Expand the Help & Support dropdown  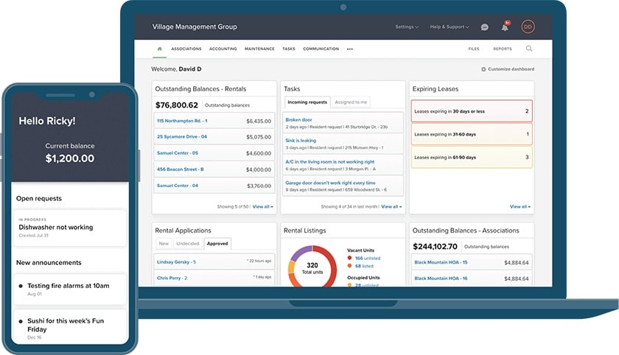(450, 27)
